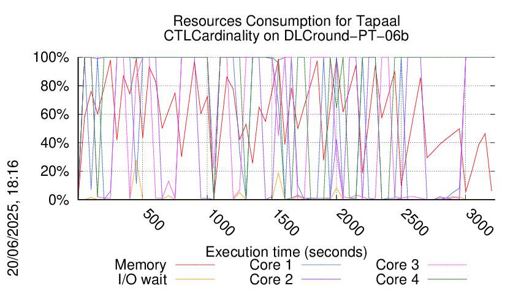Click the 1500 x-axis tick label
521x291 pixels.
click(286, 223)
